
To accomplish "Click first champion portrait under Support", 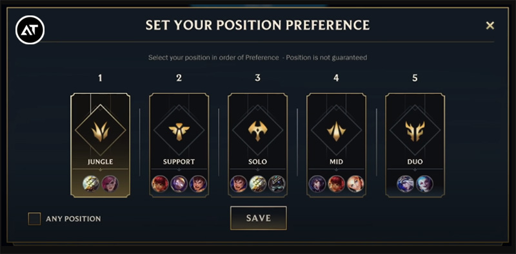I will coord(160,184).
